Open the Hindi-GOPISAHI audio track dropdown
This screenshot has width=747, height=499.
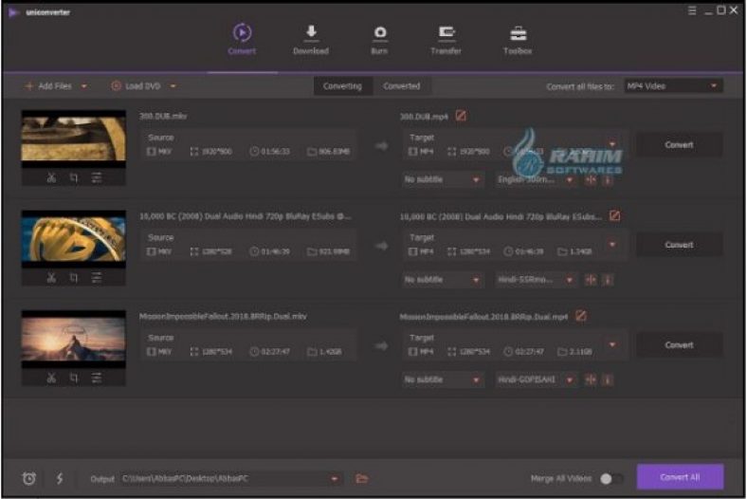[536, 379]
